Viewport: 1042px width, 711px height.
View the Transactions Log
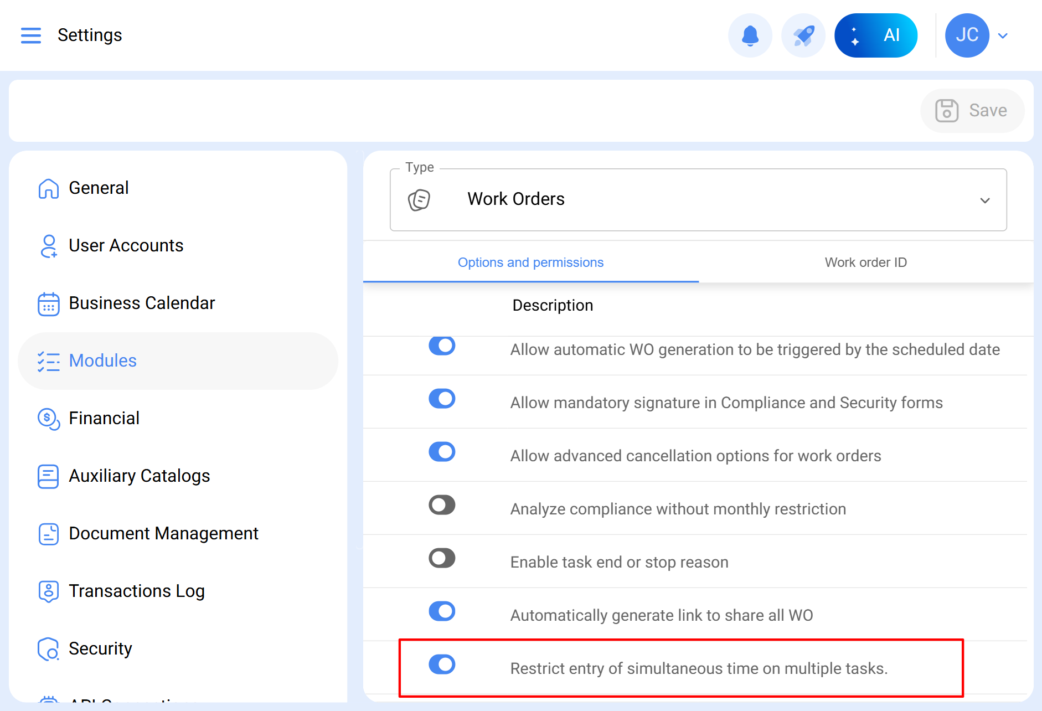[x=136, y=591]
